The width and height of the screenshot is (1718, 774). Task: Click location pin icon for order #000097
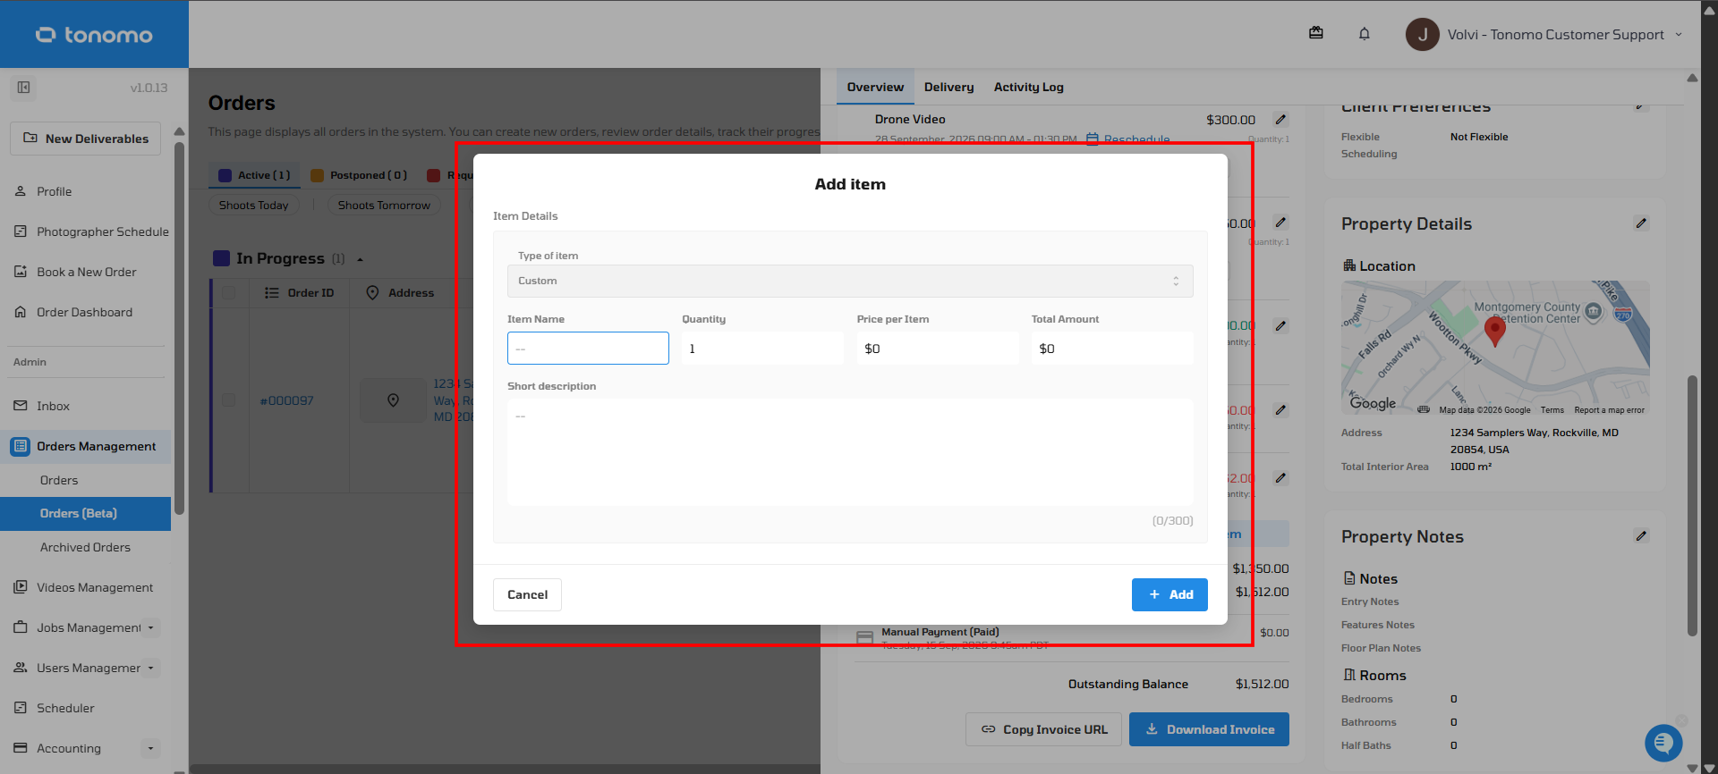click(x=393, y=400)
